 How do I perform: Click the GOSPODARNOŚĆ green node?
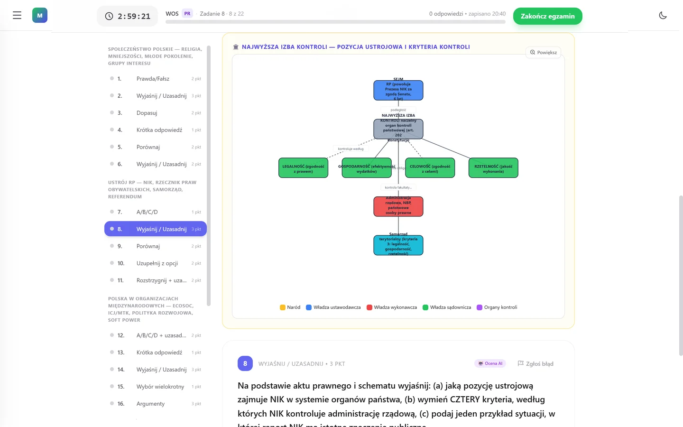point(367,168)
